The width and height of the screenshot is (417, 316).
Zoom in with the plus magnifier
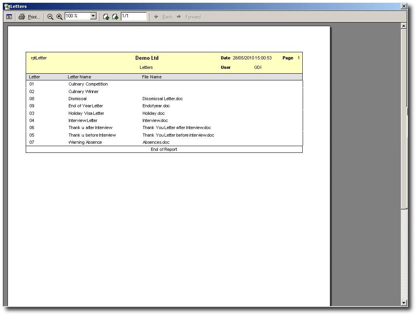(x=59, y=17)
